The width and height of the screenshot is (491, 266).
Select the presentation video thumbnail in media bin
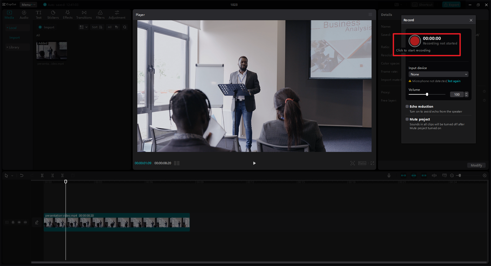(52, 50)
